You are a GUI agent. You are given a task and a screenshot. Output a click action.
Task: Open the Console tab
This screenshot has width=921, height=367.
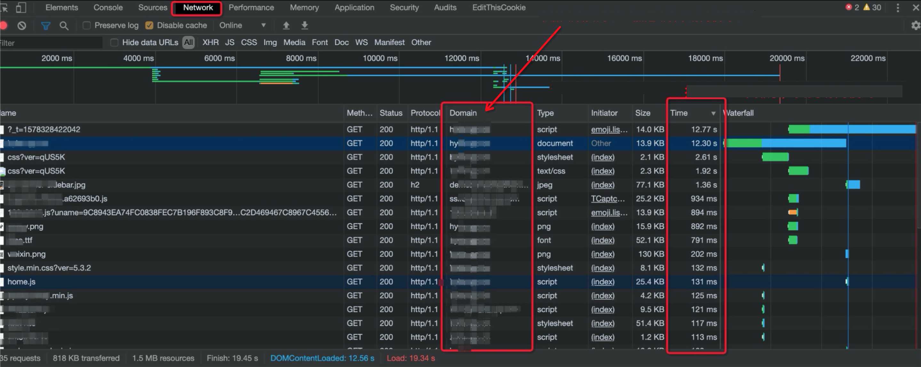[108, 7]
